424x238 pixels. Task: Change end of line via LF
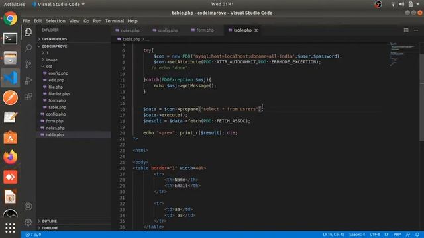[x=386, y=235]
